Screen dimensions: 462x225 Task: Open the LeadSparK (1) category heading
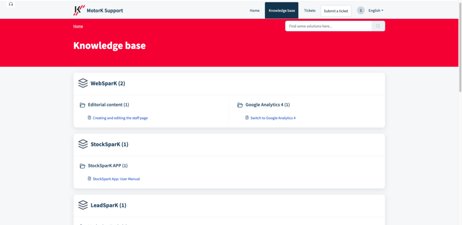[108, 205]
